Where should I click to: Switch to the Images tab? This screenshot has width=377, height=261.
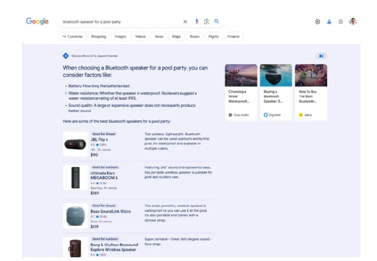tap(121, 36)
